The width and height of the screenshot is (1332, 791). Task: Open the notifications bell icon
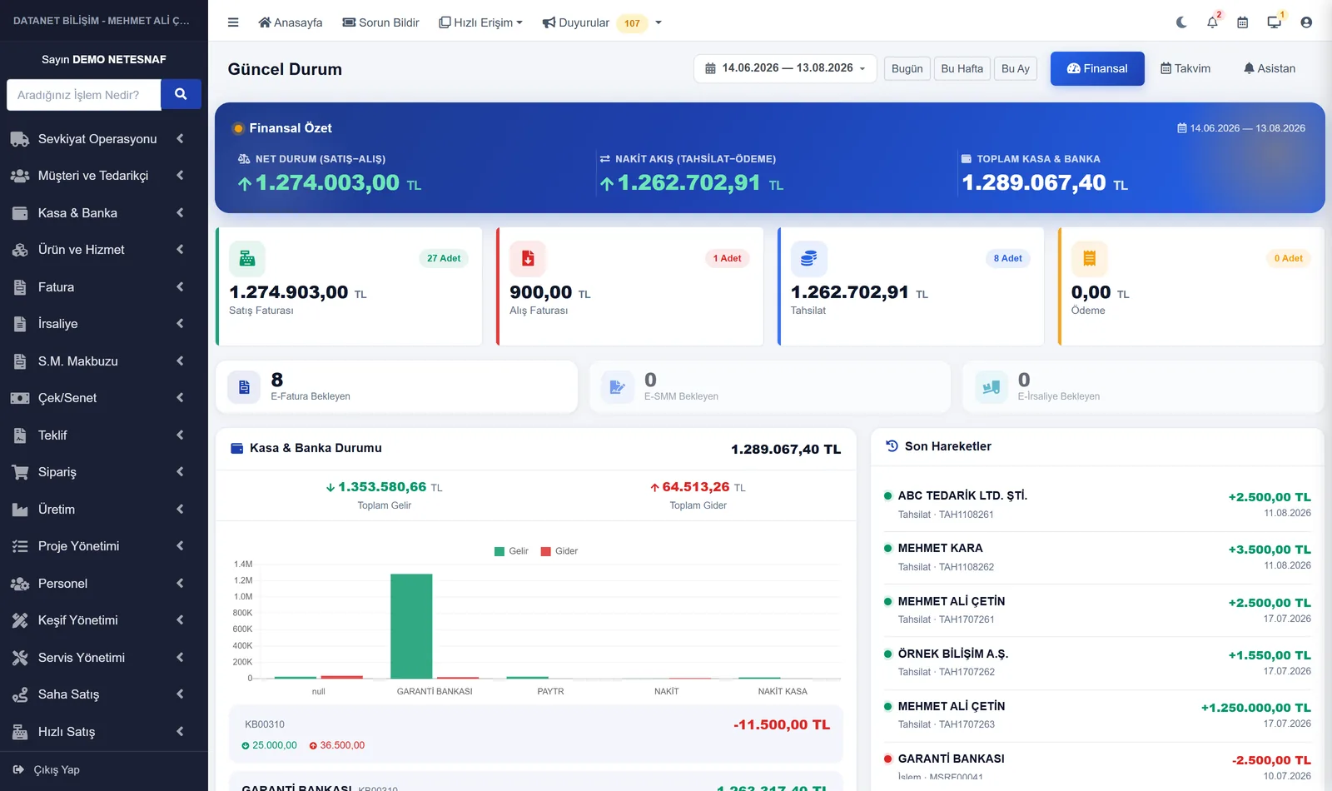(x=1212, y=22)
